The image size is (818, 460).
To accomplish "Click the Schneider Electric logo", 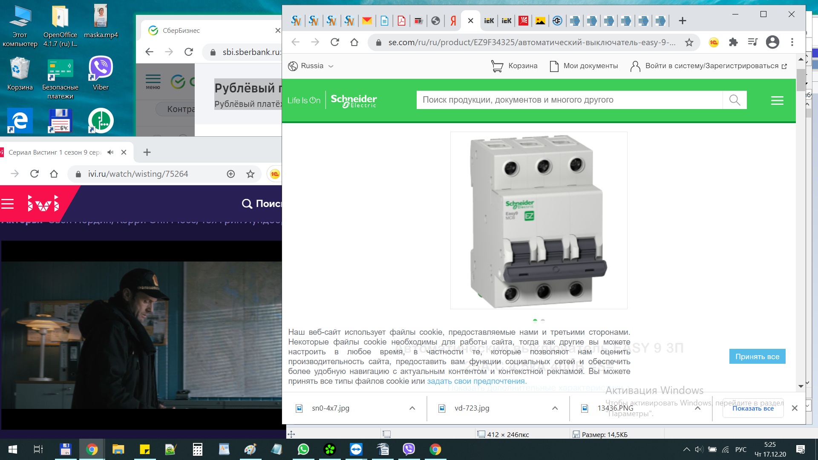I will pyautogui.click(x=354, y=101).
